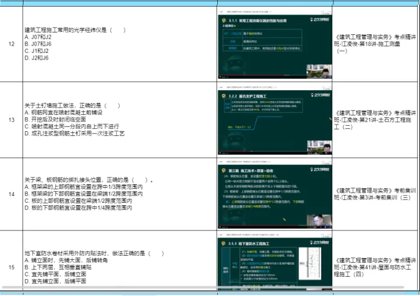Open the 3.2.2 基坑支护工程施工 video thumbnail
Image resolution: width=420 pixels, height=296 pixels.
274,120
